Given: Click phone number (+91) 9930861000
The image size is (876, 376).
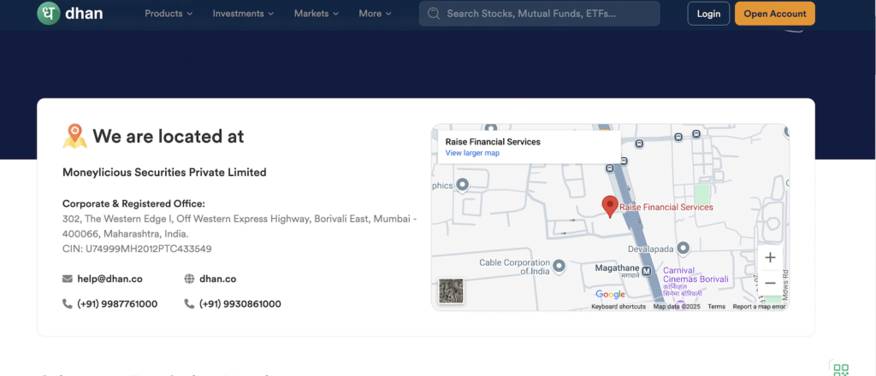Looking at the screenshot, I should click(x=240, y=304).
